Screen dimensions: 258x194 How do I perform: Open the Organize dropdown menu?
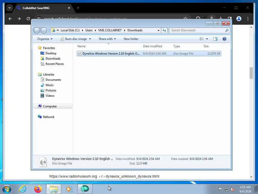pyautogui.click(x=45, y=39)
